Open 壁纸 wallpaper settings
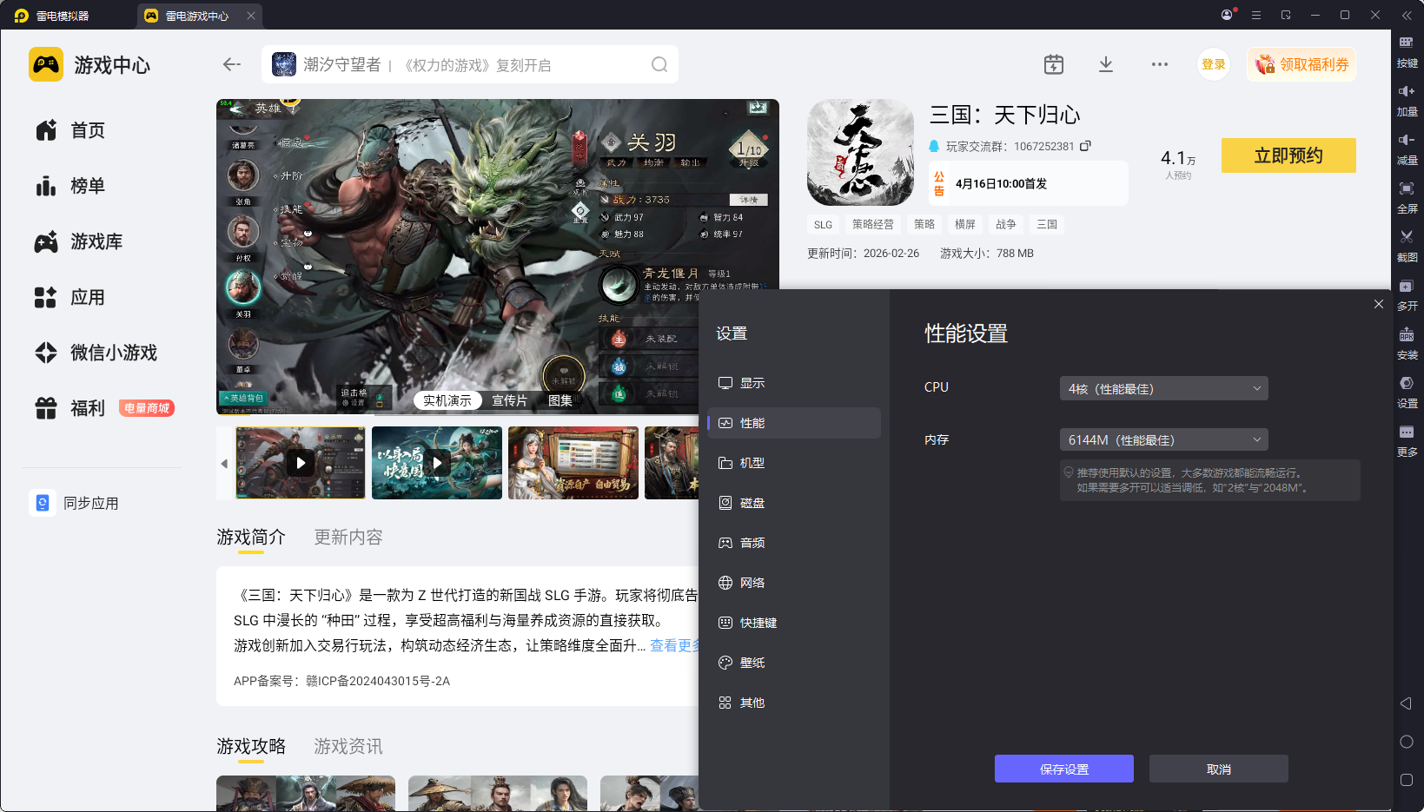The width and height of the screenshot is (1424, 812). coord(794,663)
